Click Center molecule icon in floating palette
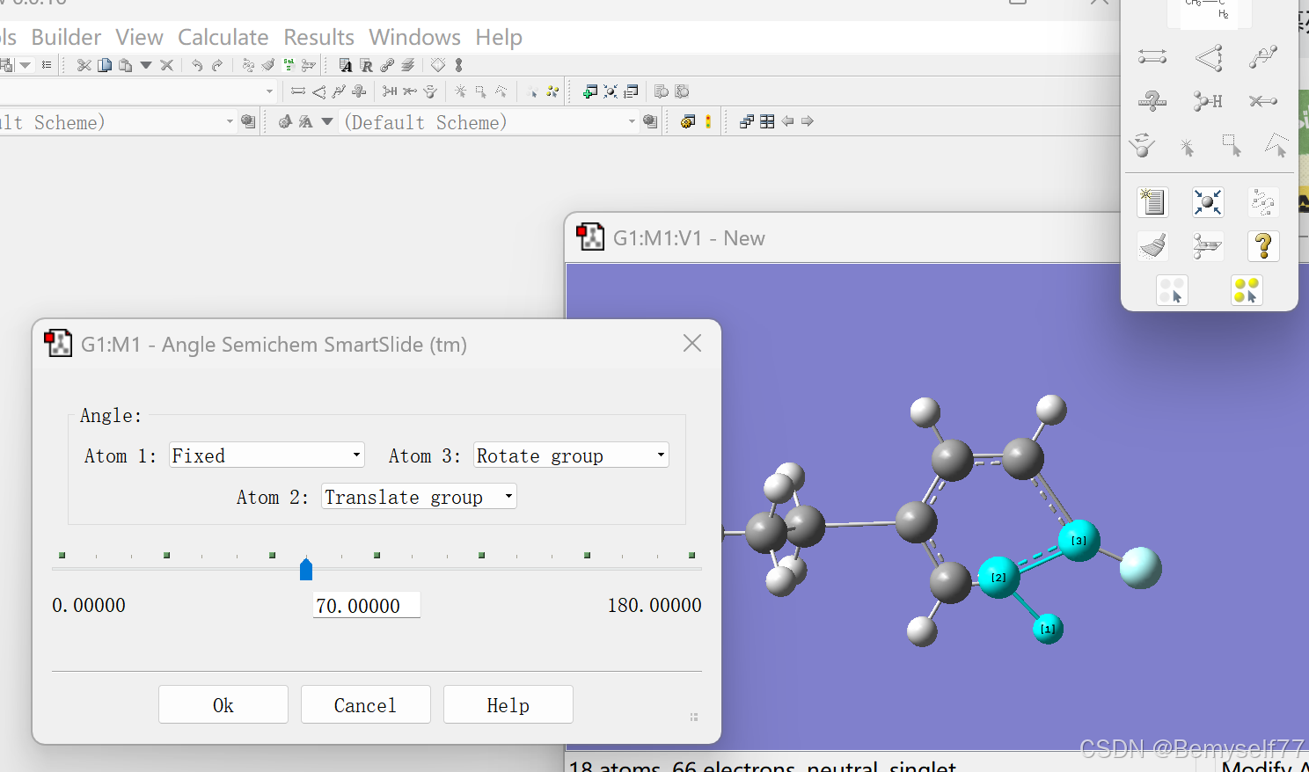1309x772 pixels. (1208, 202)
